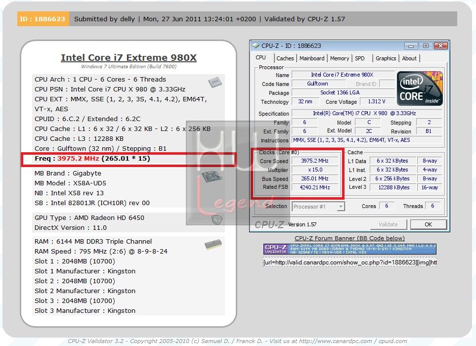This screenshot has height=346, width=476.
Task: Open the Memory tab
Action: pos(340,58)
